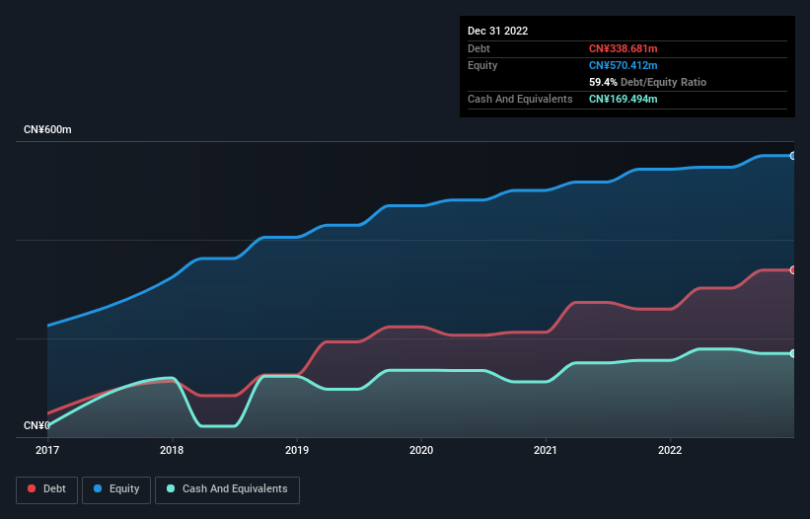Click the red Debt legend dot
The width and height of the screenshot is (810, 519).
click(x=32, y=488)
